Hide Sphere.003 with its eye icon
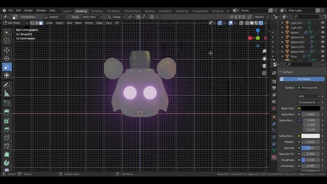This screenshot has width=327, height=184. point(322,47)
